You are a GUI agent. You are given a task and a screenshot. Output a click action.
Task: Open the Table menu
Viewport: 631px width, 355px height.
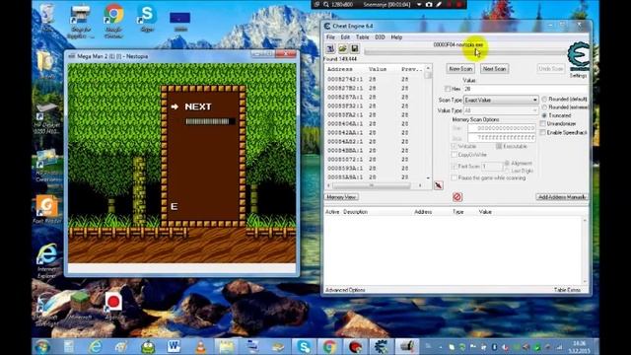point(362,37)
